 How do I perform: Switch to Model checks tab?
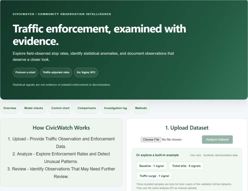point(34,108)
